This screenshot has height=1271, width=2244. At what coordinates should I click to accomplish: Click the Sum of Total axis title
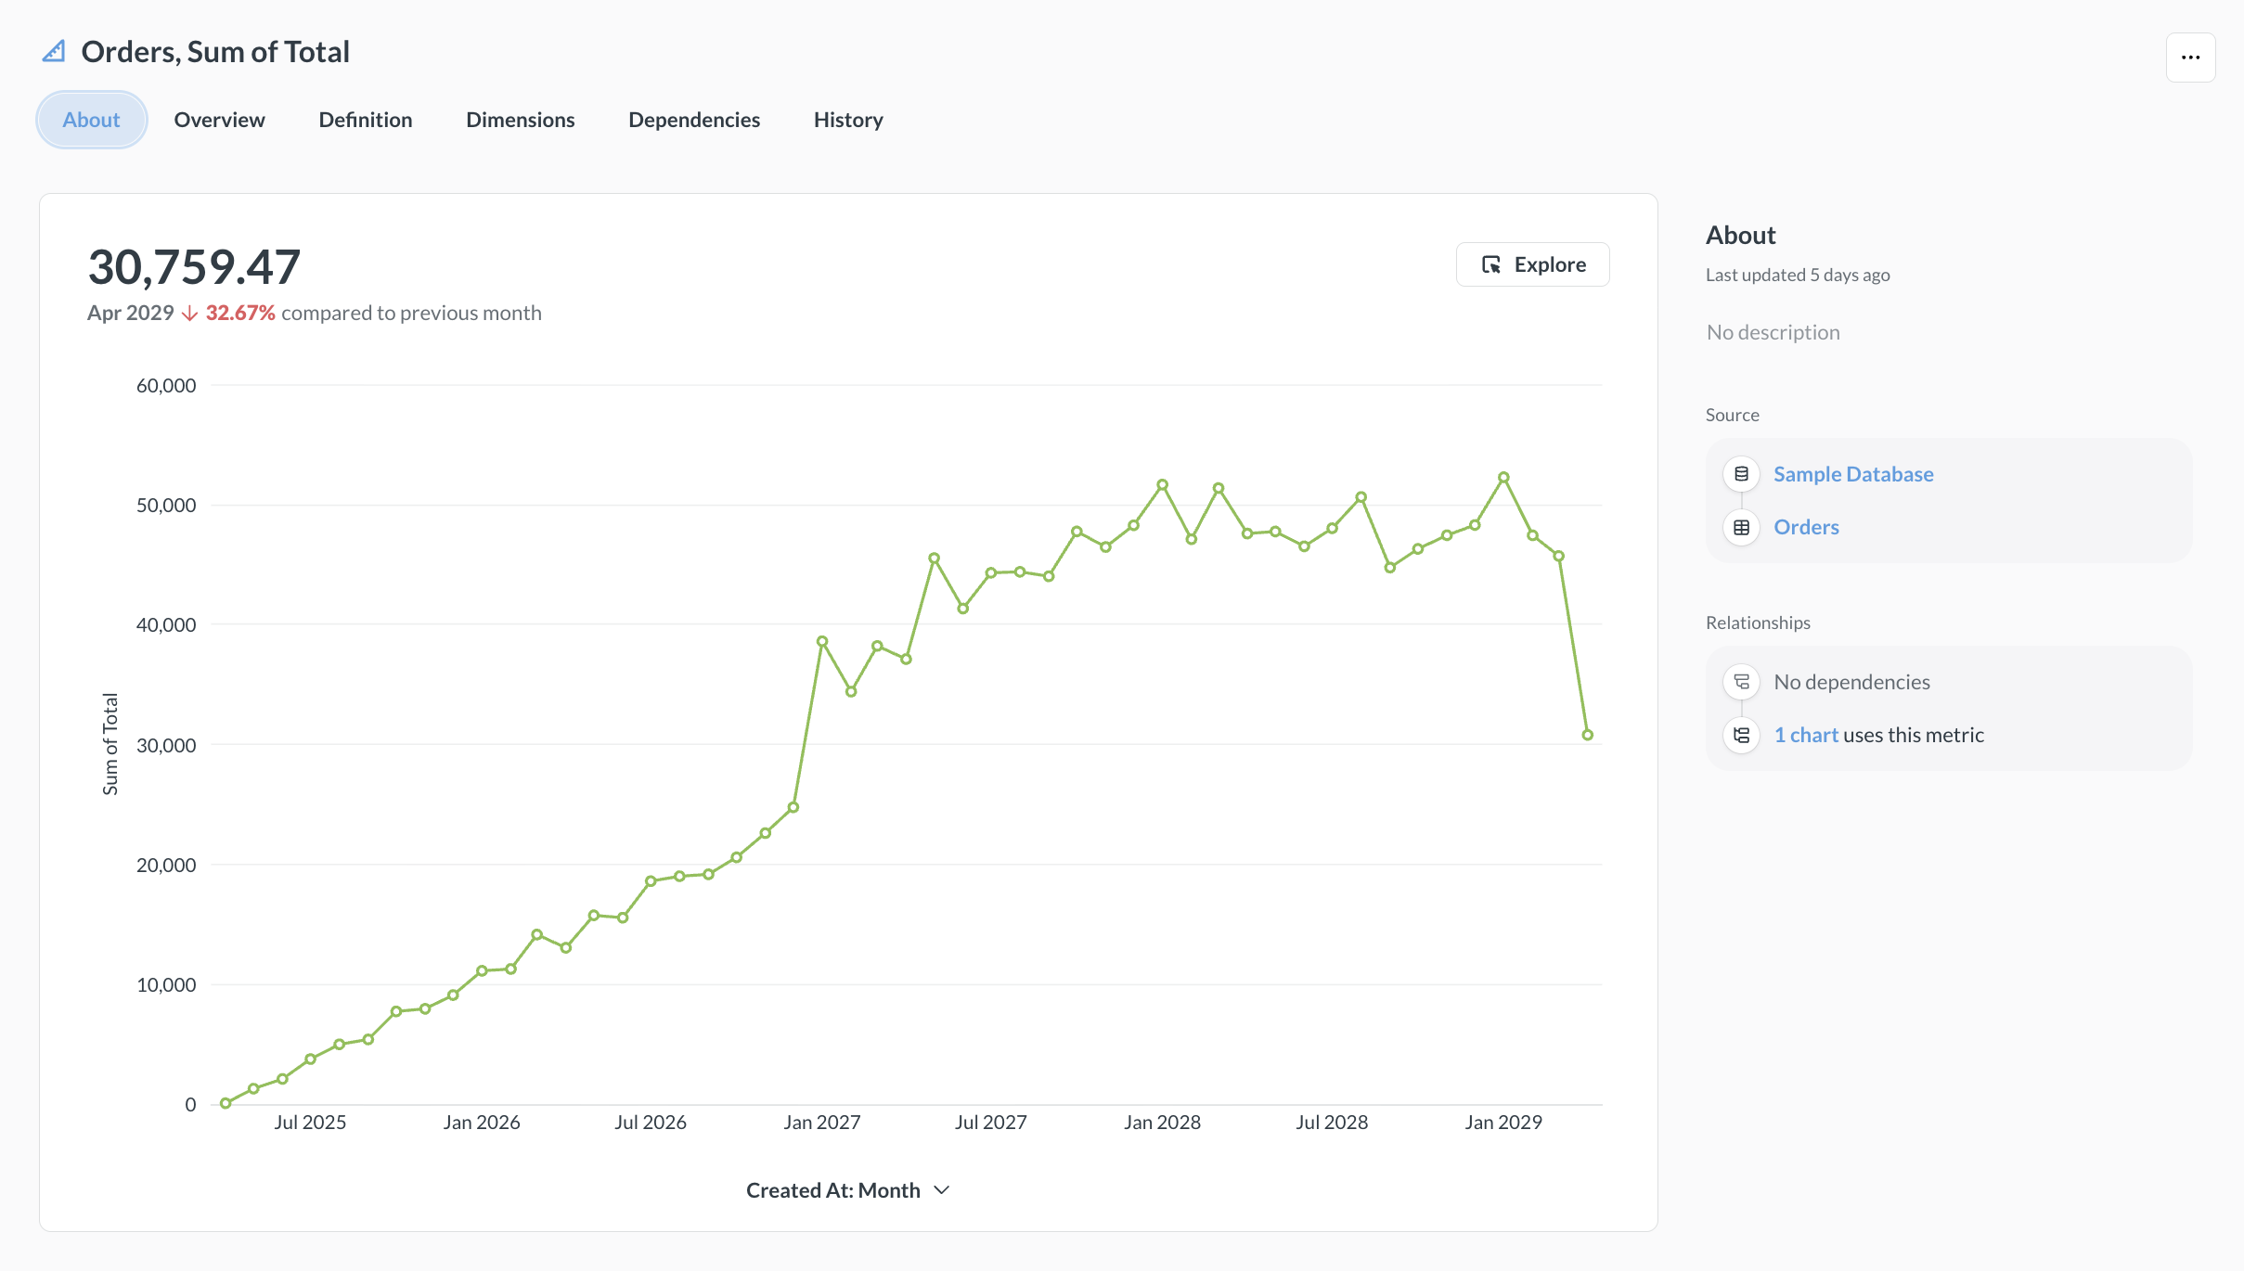(x=110, y=744)
